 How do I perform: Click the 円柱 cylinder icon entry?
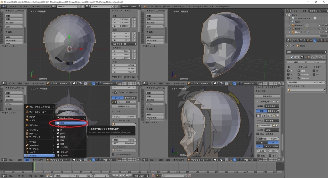click(x=58, y=140)
